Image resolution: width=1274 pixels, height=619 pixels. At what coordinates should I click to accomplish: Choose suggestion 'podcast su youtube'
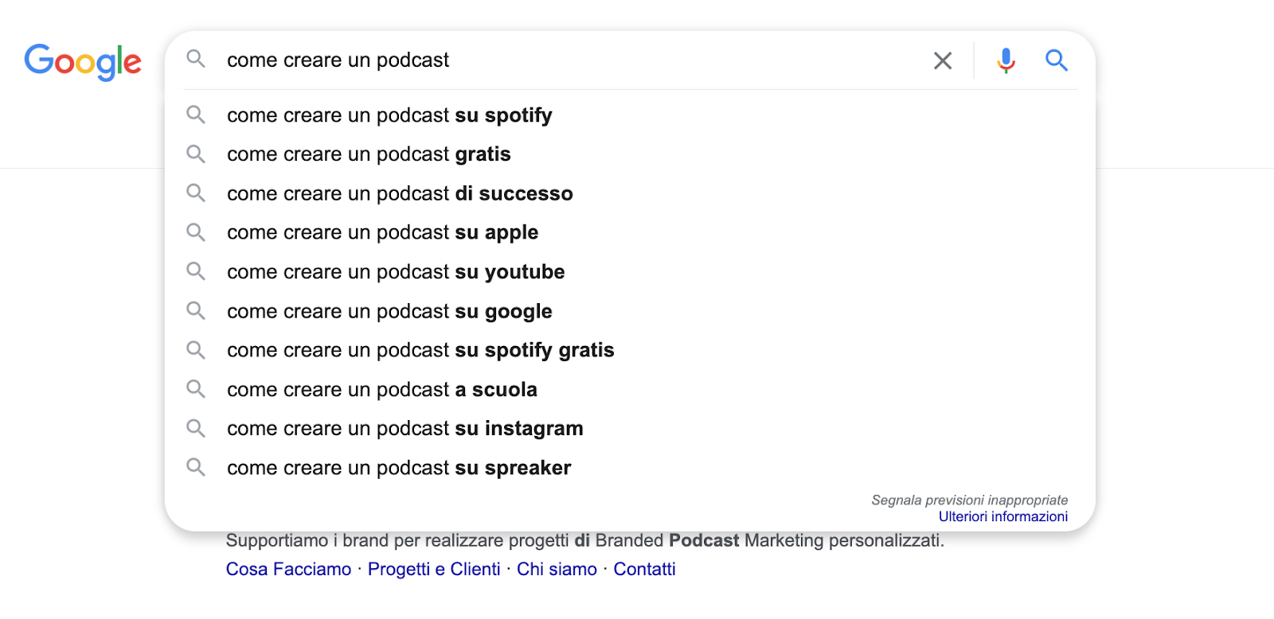pos(630,272)
